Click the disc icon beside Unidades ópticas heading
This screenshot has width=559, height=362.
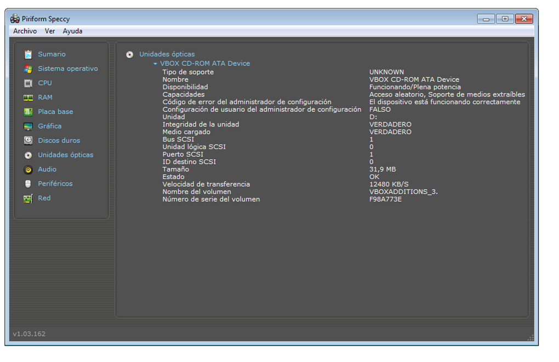point(130,55)
